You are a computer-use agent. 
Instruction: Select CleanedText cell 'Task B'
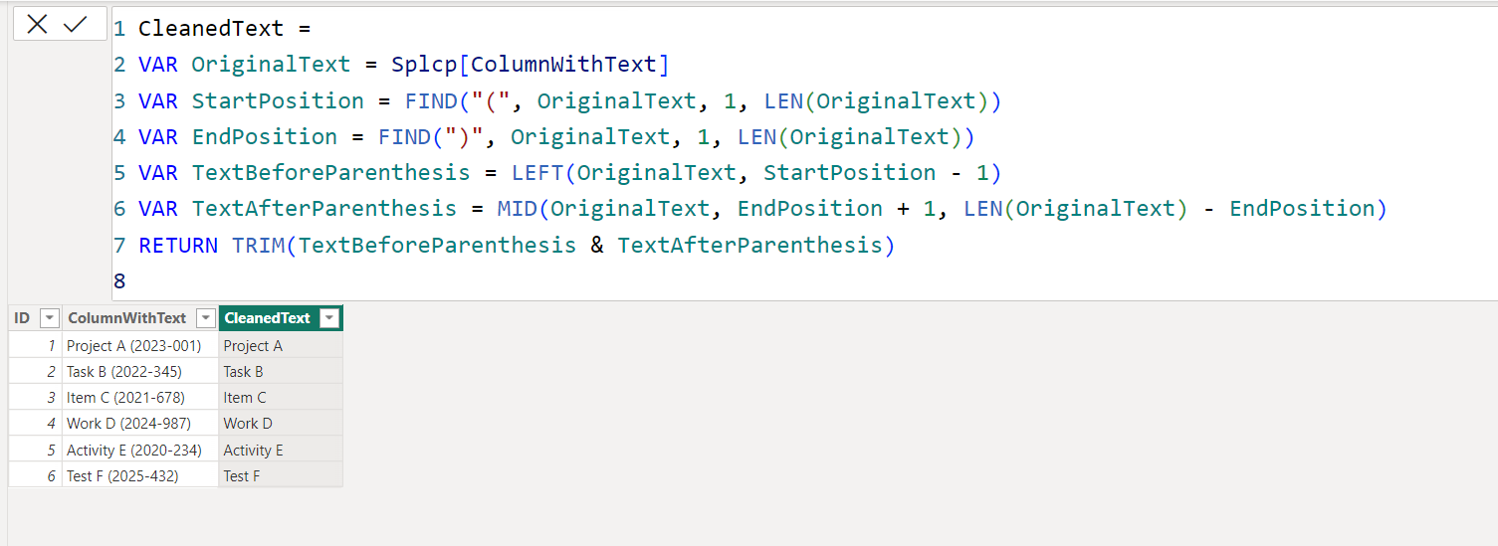click(281, 371)
